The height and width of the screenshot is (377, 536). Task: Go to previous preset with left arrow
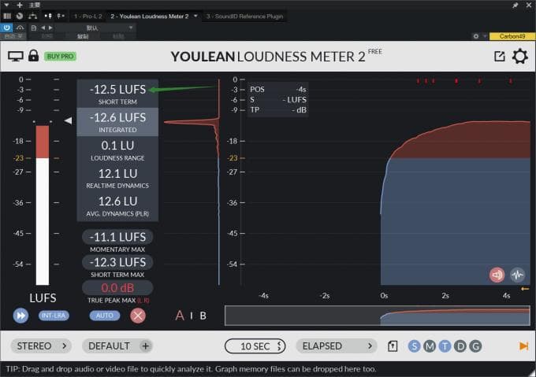(43, 28)
